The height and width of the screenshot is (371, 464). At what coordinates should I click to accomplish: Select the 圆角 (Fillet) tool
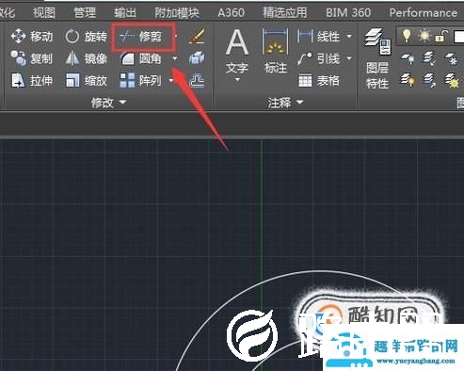point(141,58)
